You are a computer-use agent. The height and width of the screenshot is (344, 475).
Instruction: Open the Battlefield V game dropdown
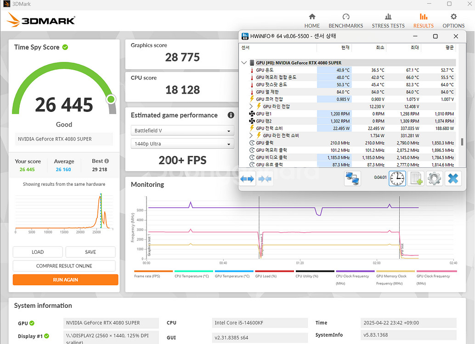pyautogui.click(x=182, y=131)
